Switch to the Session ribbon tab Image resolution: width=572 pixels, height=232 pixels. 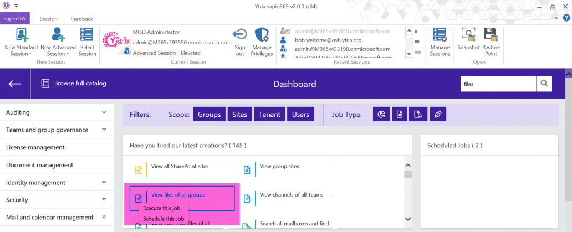click(48, 19)
